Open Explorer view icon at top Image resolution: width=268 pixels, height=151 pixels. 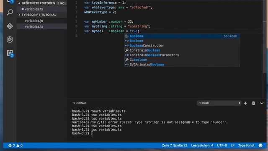pyautogui.click(x=10, y=1)
